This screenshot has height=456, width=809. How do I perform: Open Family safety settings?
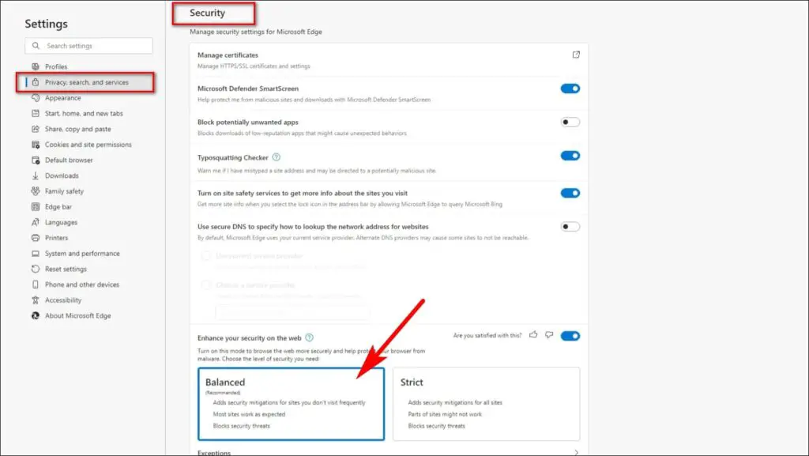[64, 191]
